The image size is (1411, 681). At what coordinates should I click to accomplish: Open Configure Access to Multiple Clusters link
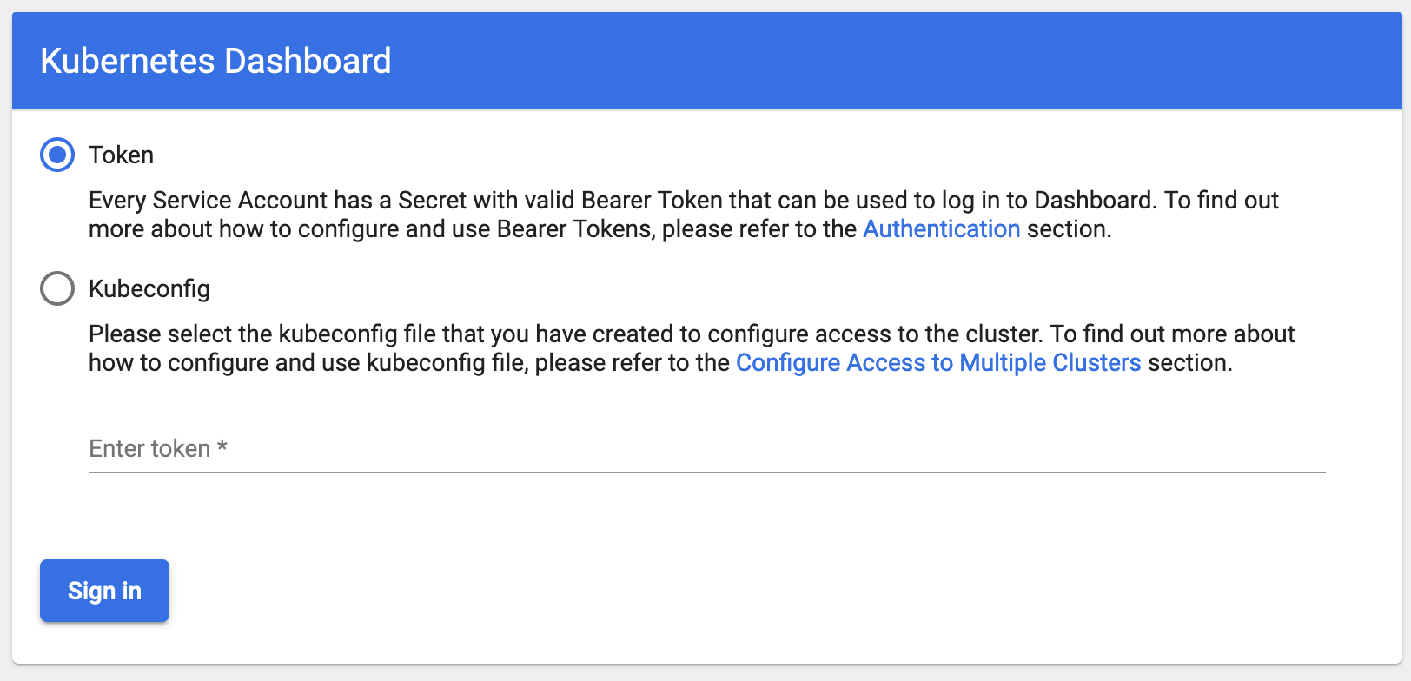click(x=938, y=362)
